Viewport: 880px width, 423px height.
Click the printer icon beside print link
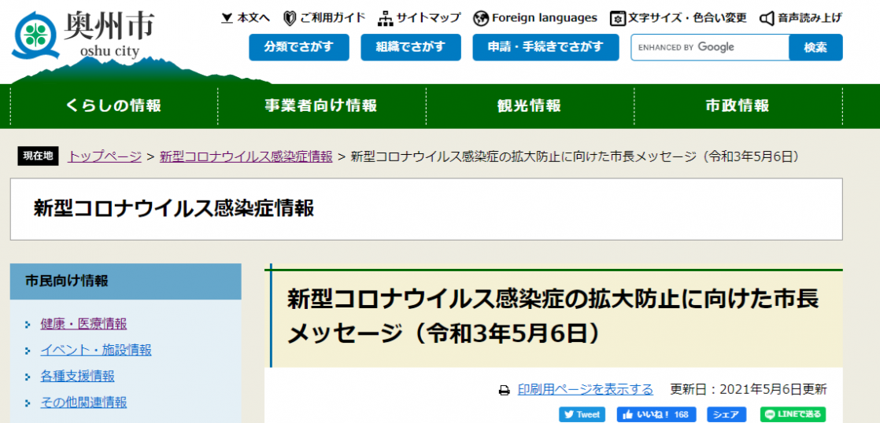(505, 390)
